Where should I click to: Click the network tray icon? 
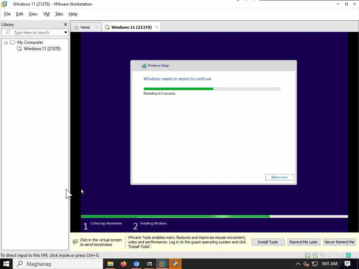(315, 264)
